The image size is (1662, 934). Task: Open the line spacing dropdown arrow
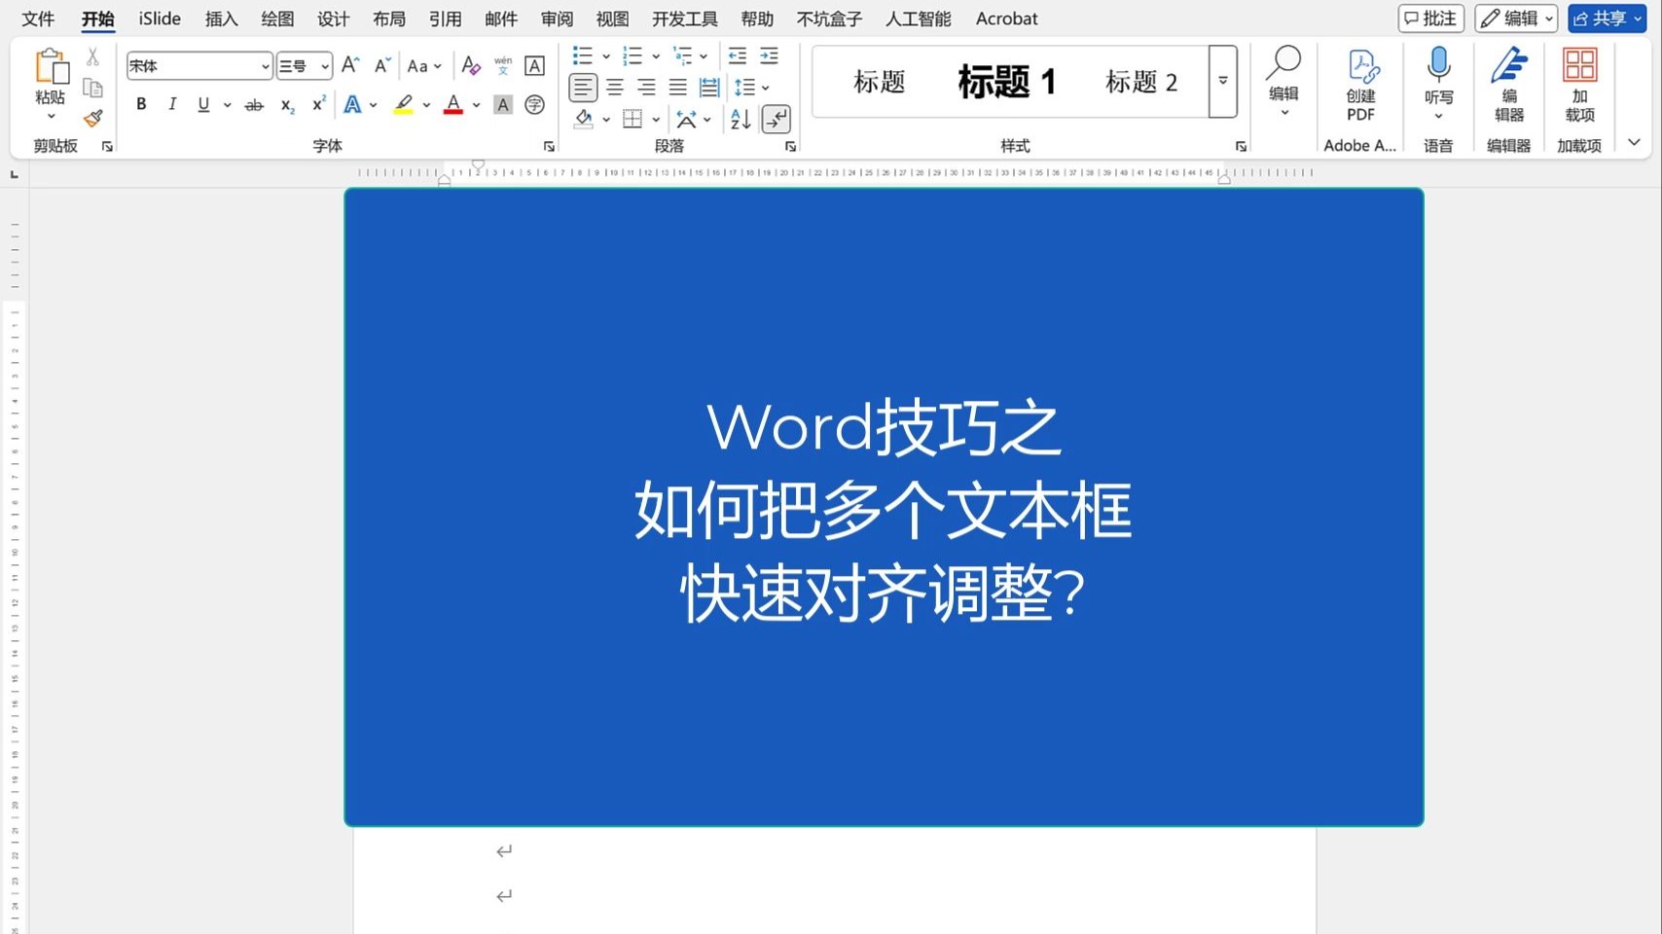click(x=765, y=87)
